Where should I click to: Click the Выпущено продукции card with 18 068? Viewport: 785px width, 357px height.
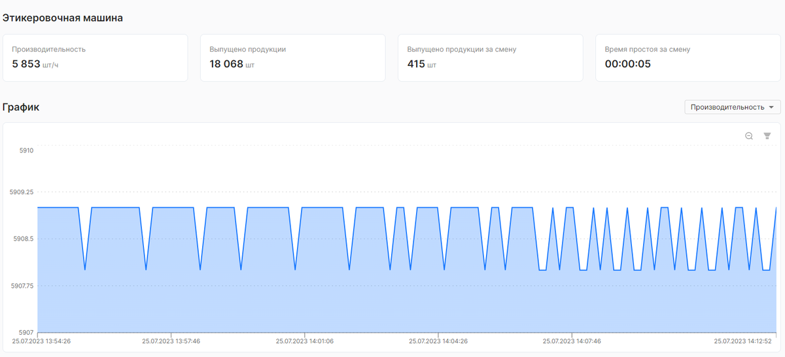point(292,58)
